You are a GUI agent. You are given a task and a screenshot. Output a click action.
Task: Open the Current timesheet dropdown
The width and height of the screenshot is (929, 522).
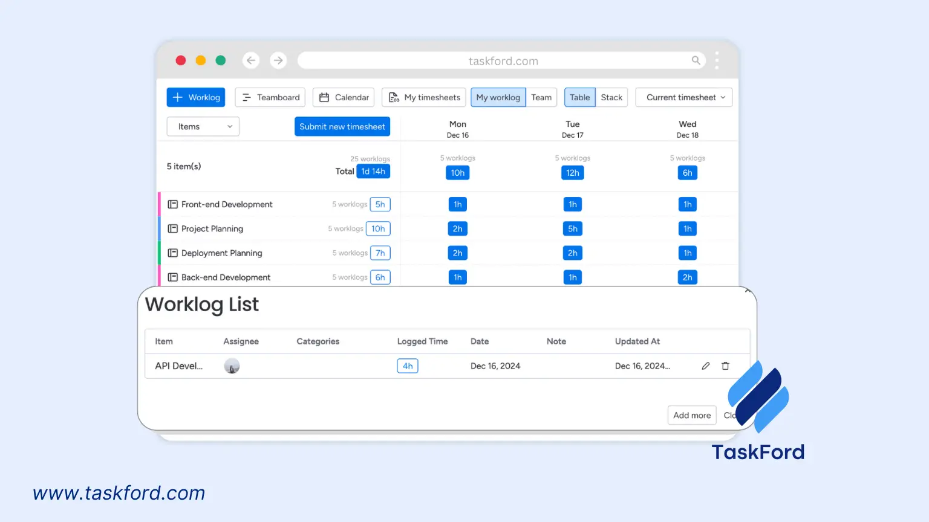click(684, 97)
